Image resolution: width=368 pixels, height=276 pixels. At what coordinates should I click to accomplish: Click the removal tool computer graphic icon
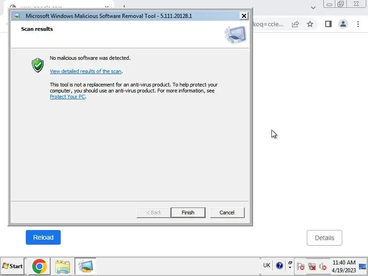pyautogui.click(x=236, y=35)
